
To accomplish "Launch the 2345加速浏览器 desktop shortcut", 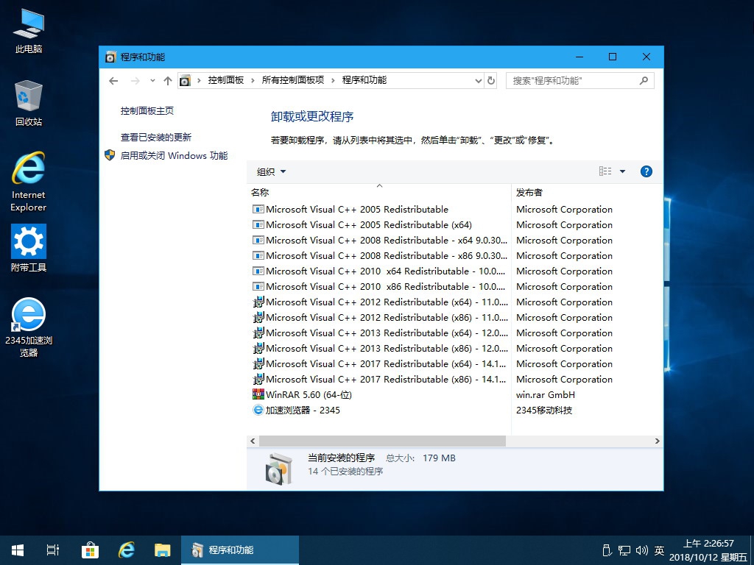I will (x=29, y=327).
